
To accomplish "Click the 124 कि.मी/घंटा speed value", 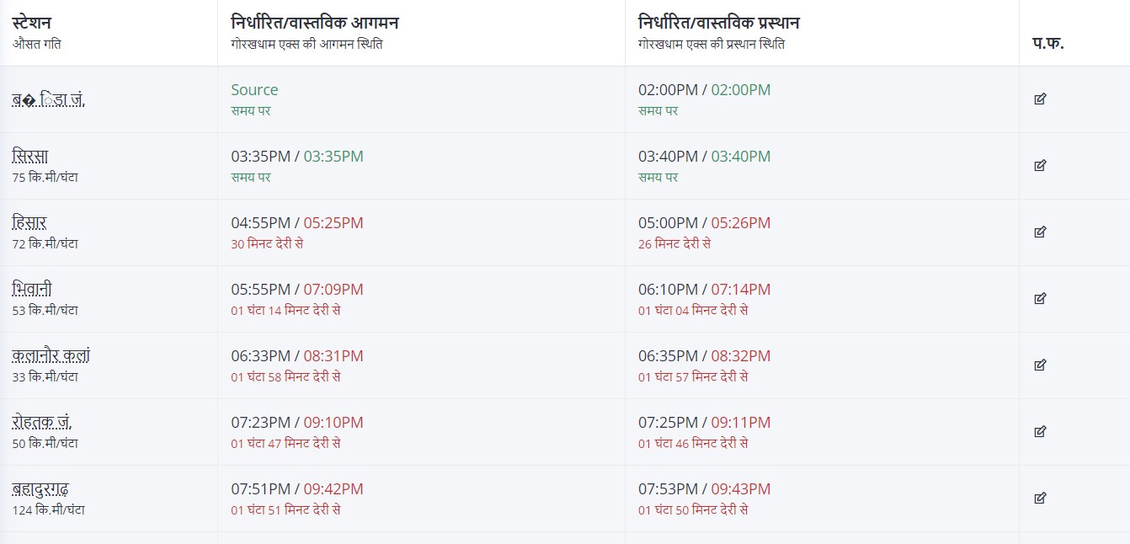I will click(x=49, y=510).
